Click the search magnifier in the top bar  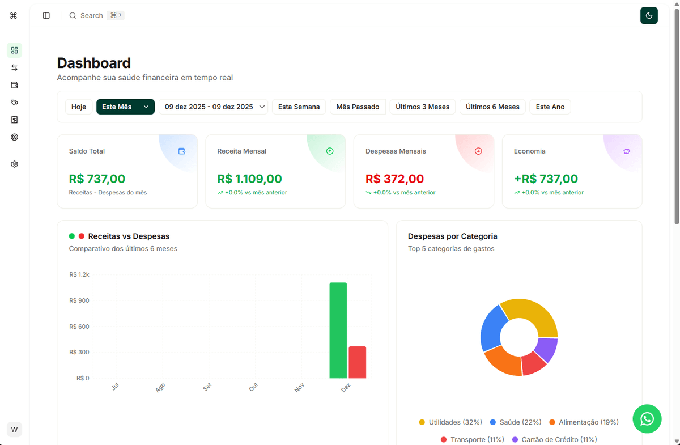tap(72, 15)
